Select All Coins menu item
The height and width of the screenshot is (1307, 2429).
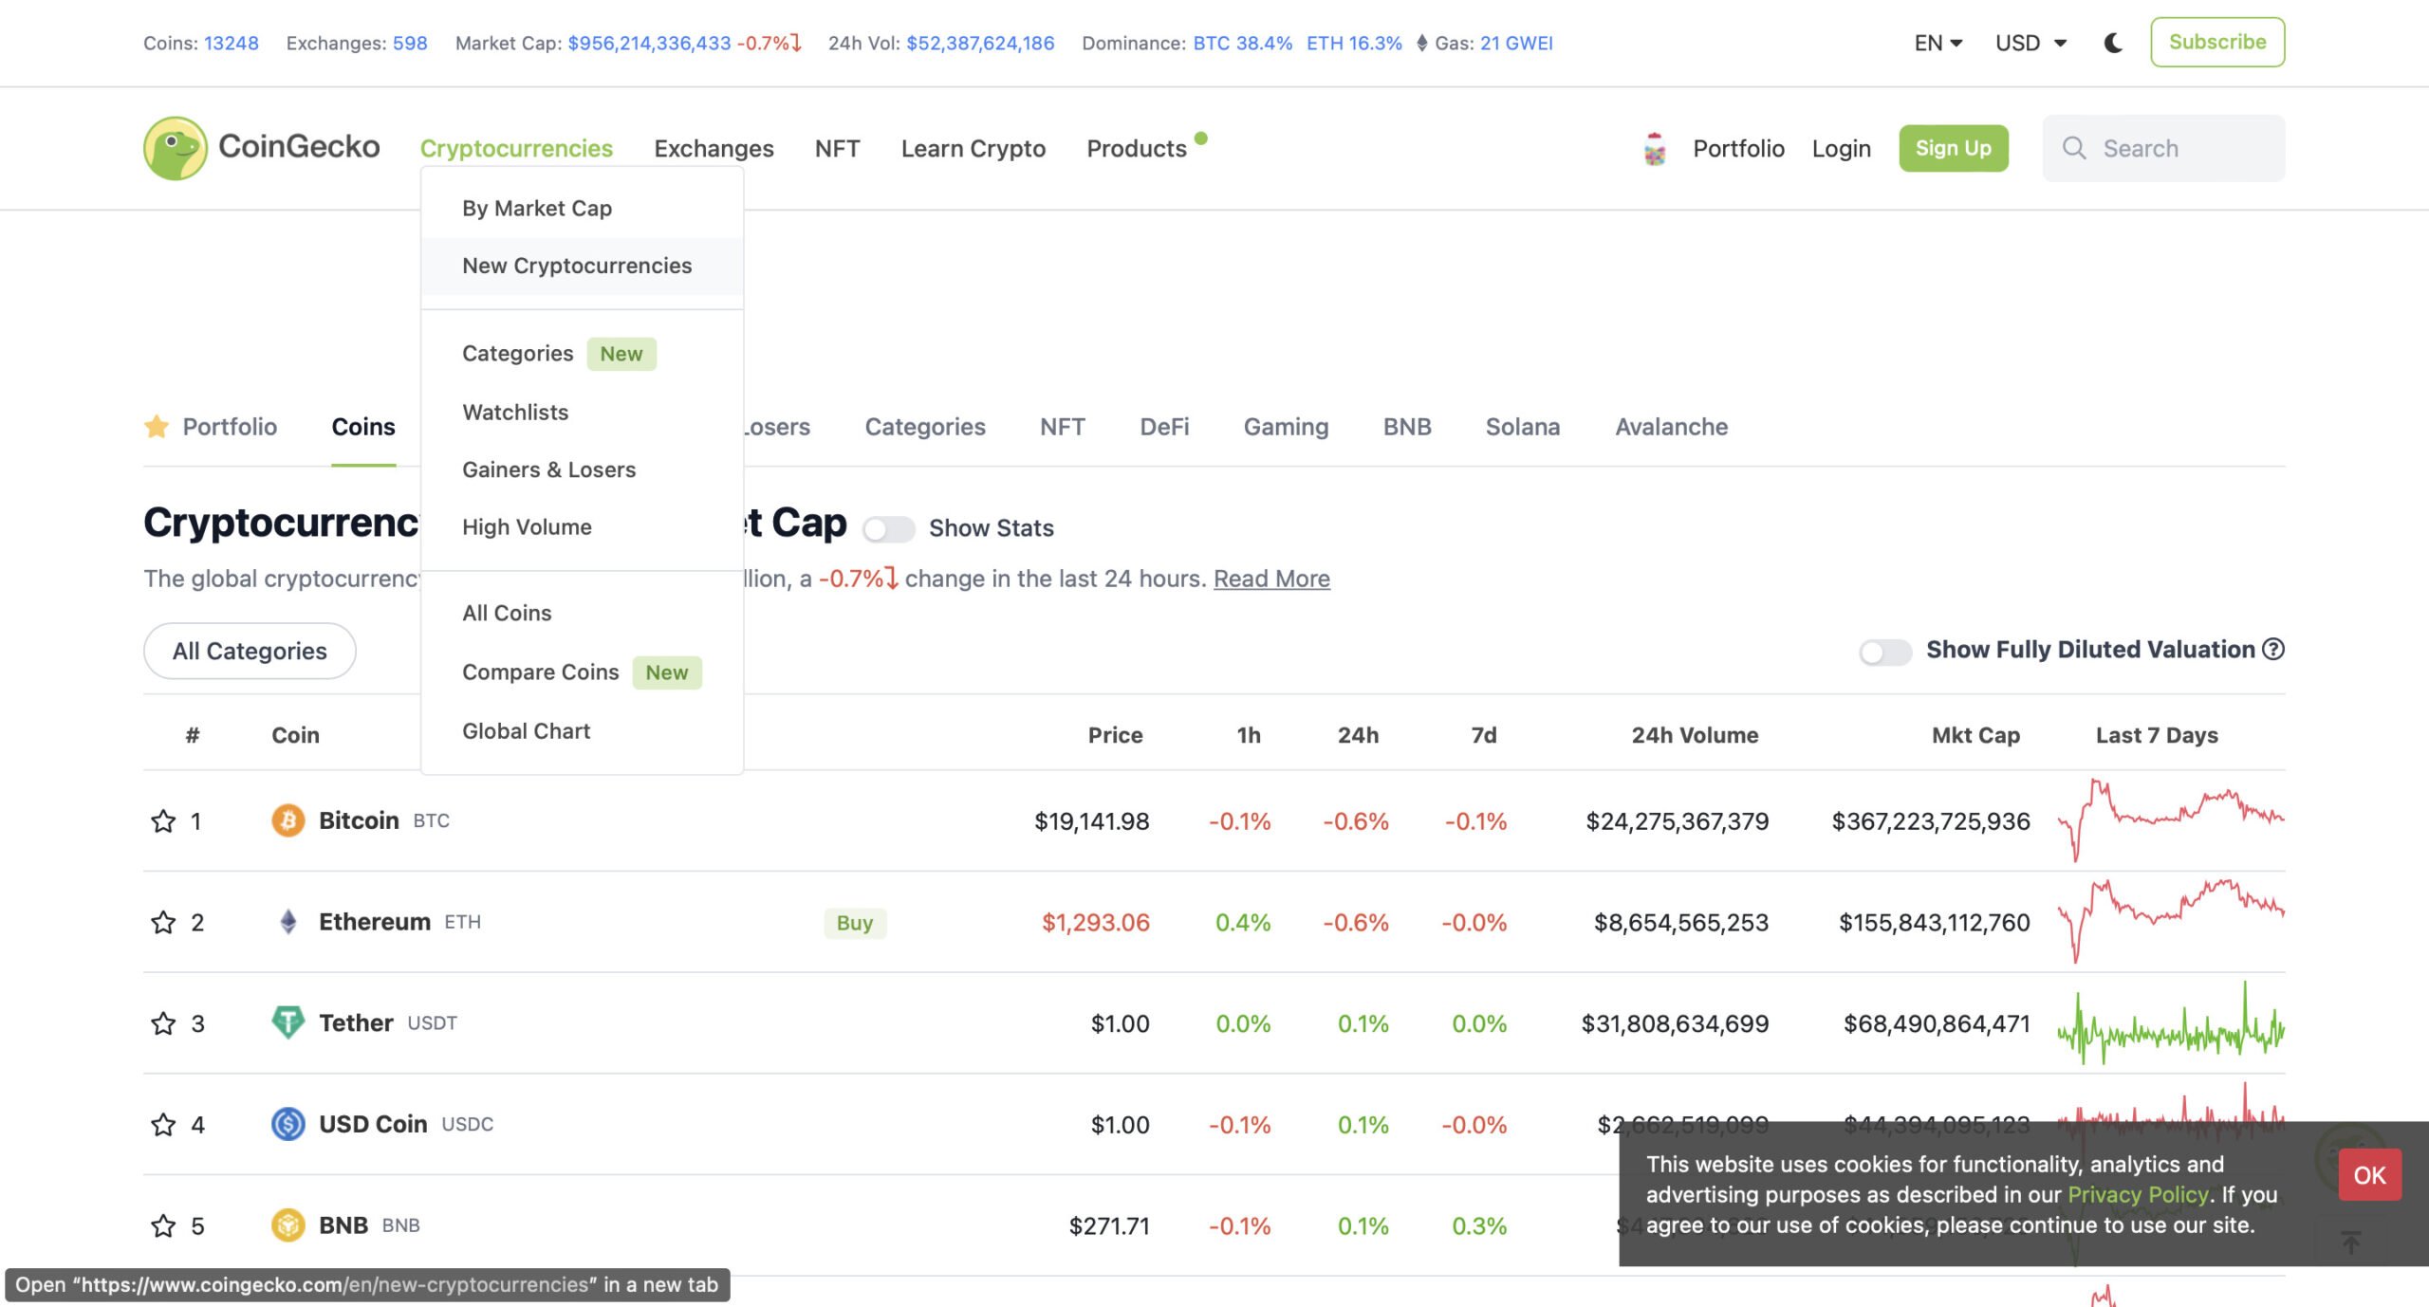click(x=582, y=613)
